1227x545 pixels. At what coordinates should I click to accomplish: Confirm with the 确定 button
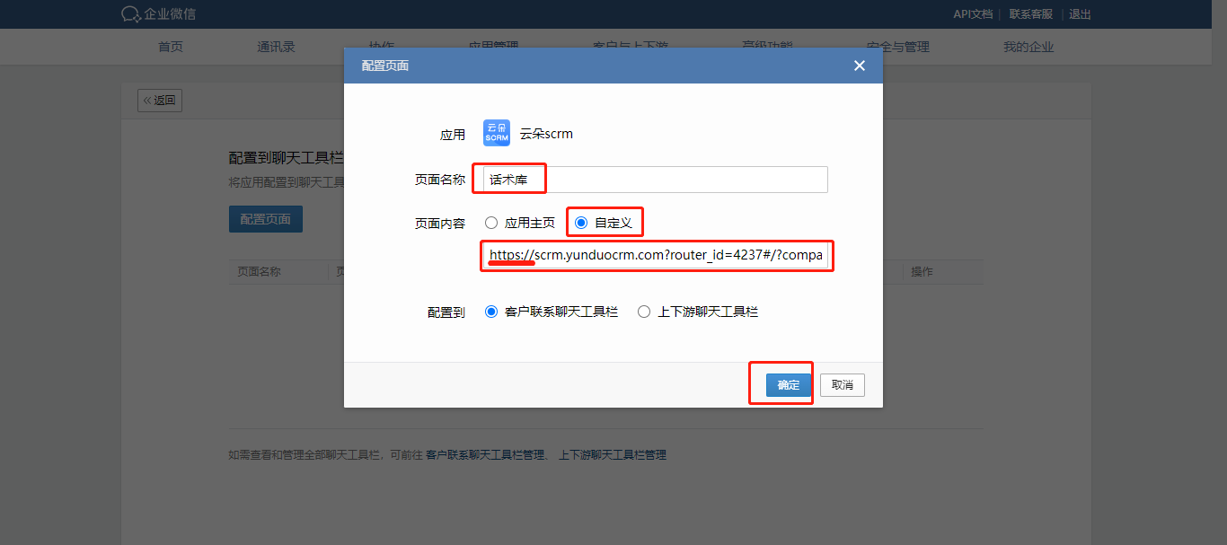tap(789, 385)
